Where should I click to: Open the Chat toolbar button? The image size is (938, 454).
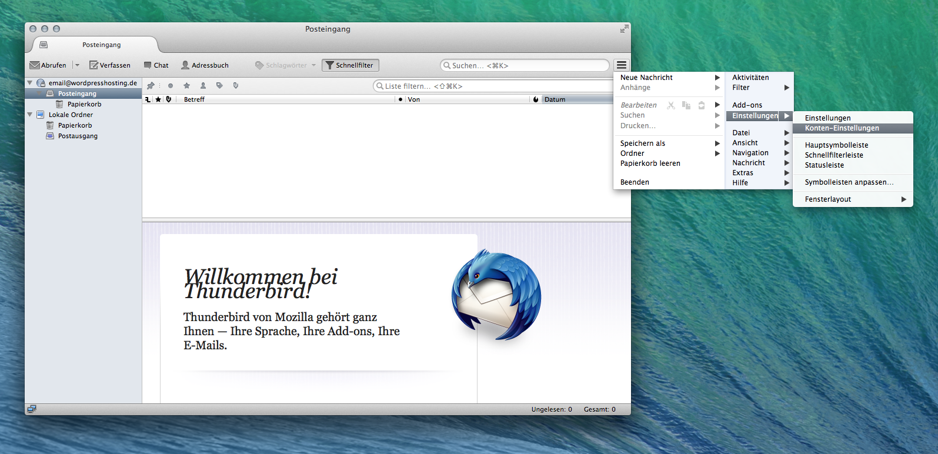(x=156, y=65)
